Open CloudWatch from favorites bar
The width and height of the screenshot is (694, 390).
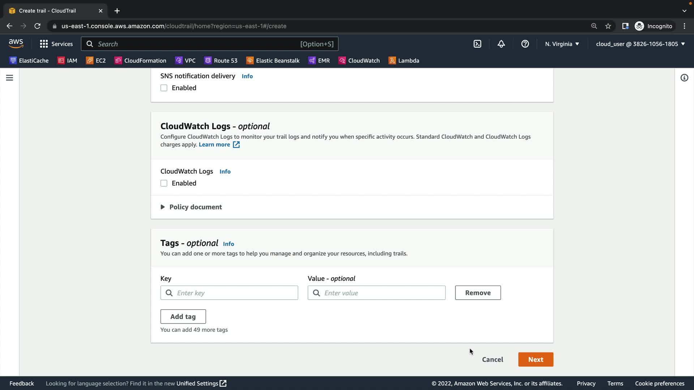coord(359,61)
